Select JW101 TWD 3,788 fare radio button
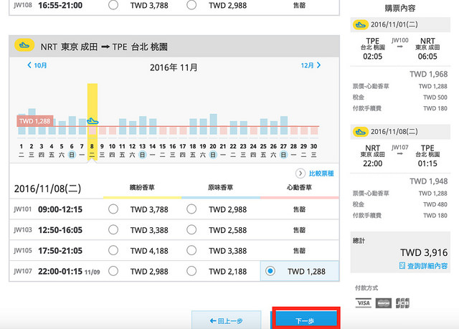459x329 pixels. 113,209
